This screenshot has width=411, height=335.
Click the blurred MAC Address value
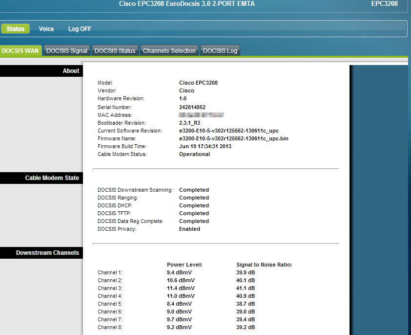(201, 115)
